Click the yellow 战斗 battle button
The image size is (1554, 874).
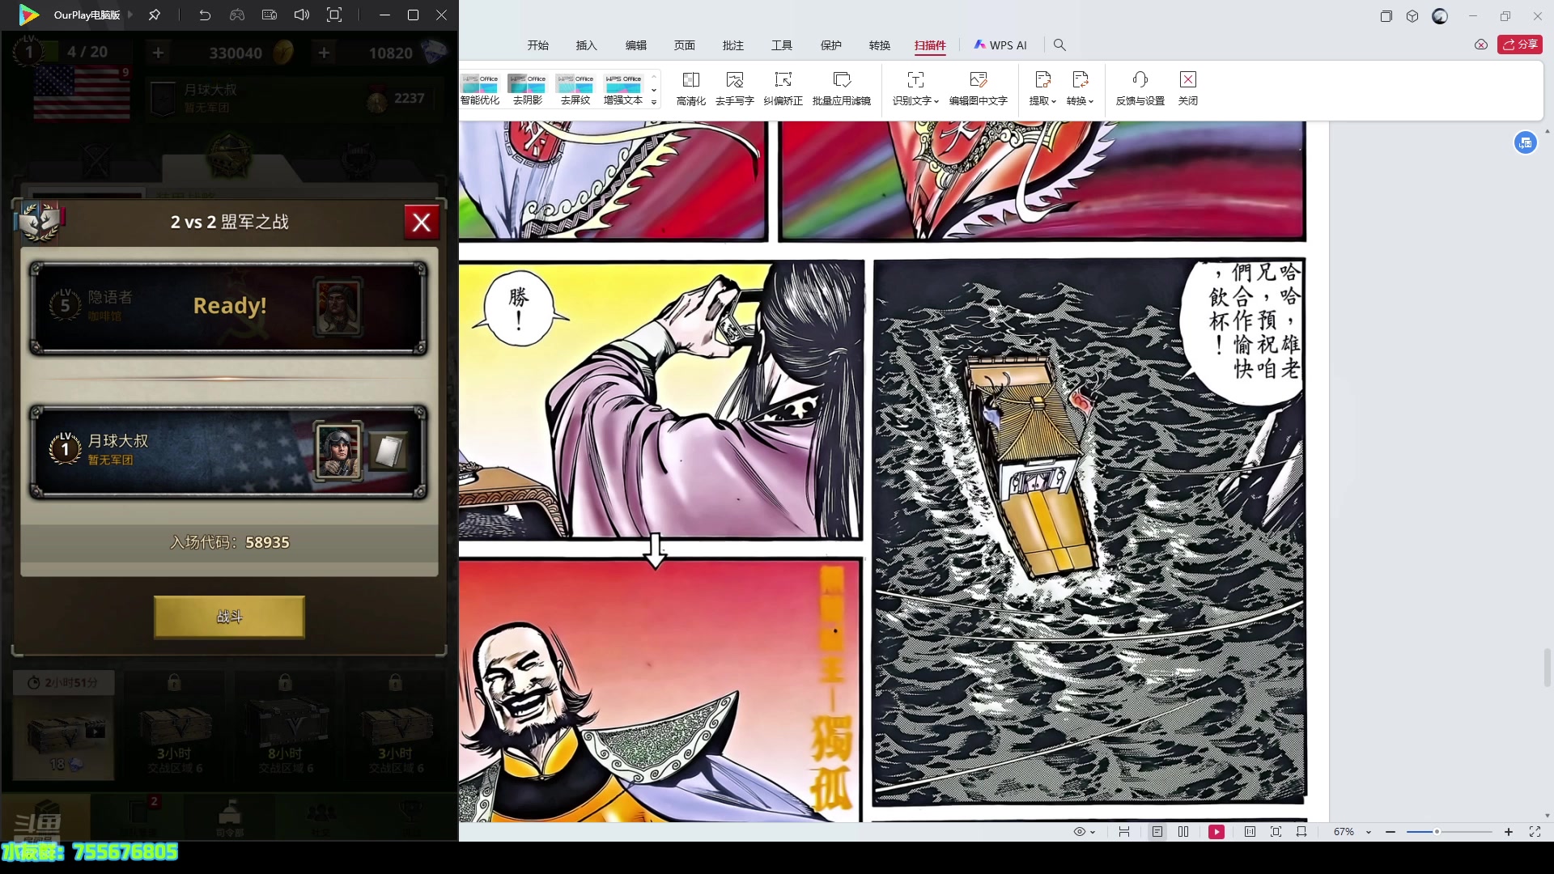229,617
